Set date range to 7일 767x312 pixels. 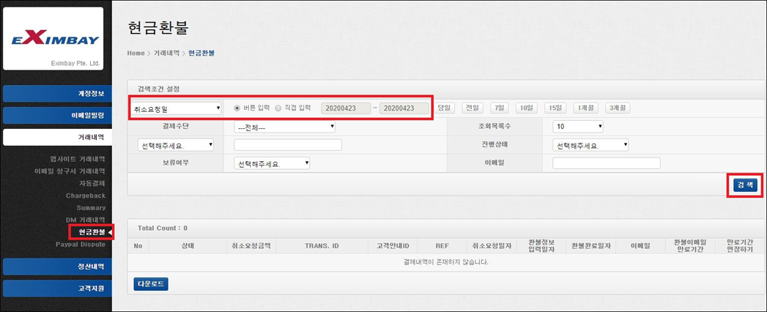[x=500, y=108]
